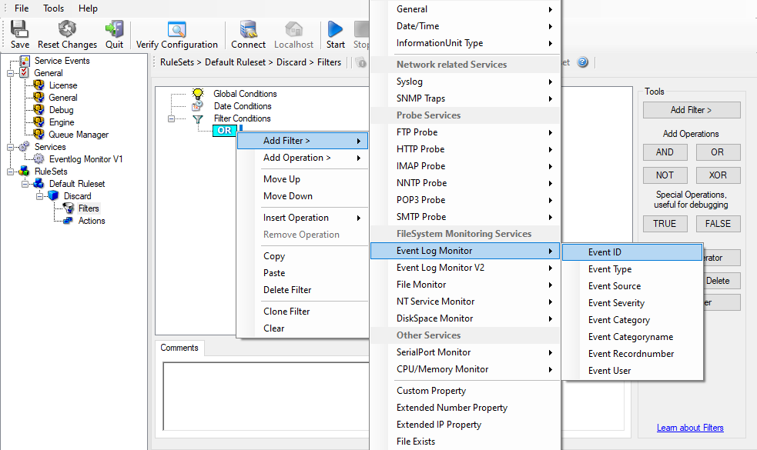The image size is (757, 450).
Task: Choose Event ID from the submenu
Action: pos(605,252)
